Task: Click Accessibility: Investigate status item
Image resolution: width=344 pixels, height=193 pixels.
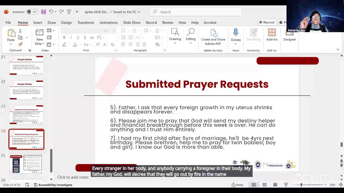Action: click(53, 185)
